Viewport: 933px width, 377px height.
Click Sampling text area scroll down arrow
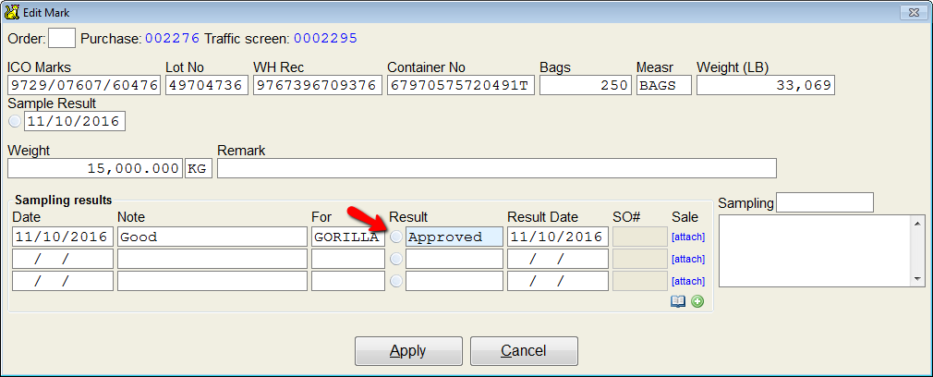[x=918, y=279]
